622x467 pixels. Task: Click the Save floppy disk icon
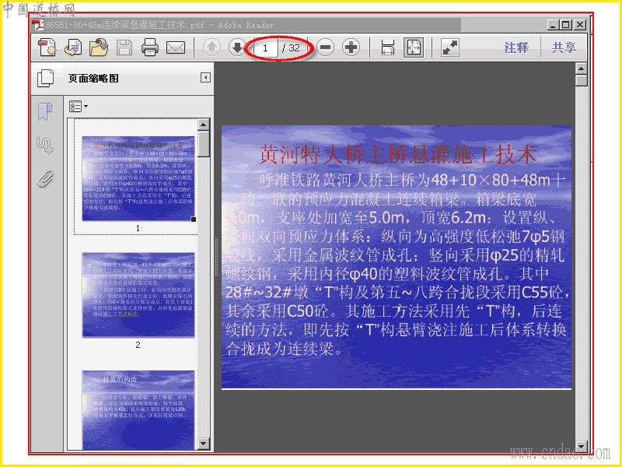pyautogui.click(x=124, y=47)
